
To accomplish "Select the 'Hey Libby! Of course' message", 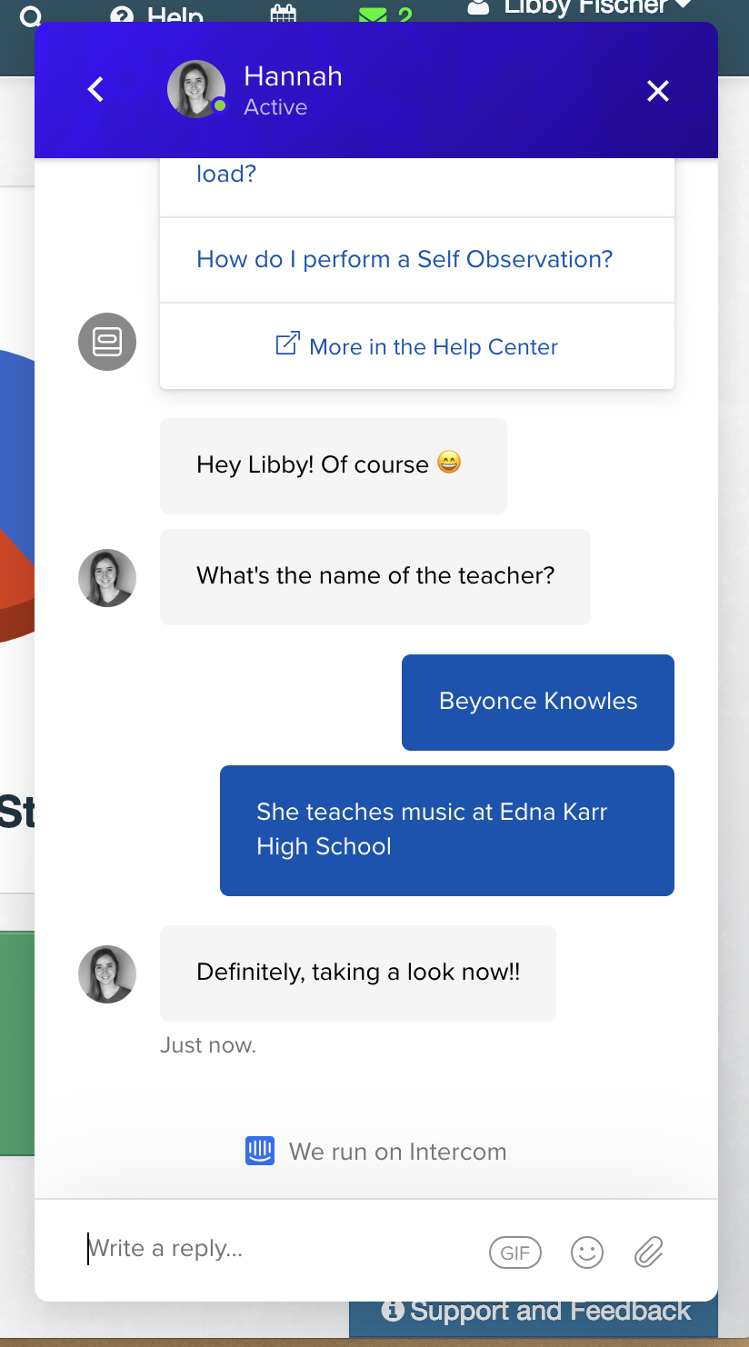I will (334, 466).
